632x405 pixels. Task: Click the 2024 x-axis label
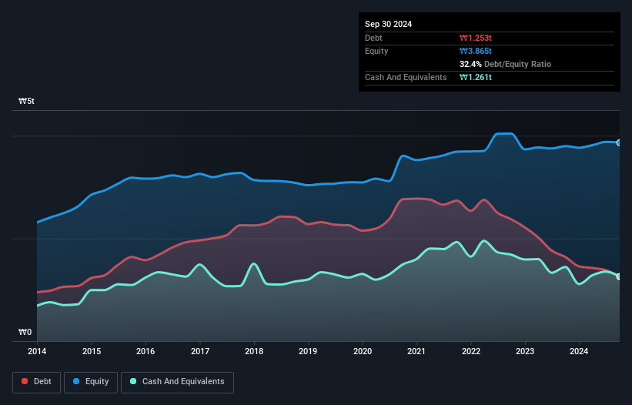pyautogui.click(x=579, y=351)
